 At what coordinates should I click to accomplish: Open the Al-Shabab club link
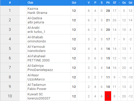tap(35, 37)
